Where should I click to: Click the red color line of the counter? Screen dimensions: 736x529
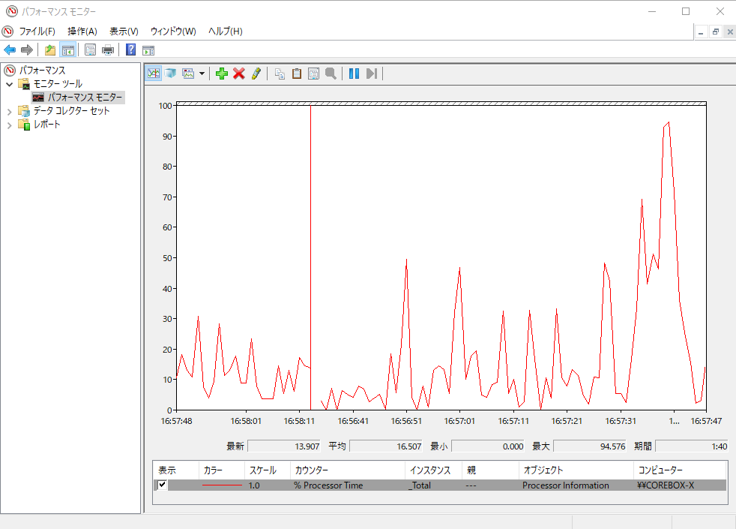pyautogui.click(x=222, y=485)
